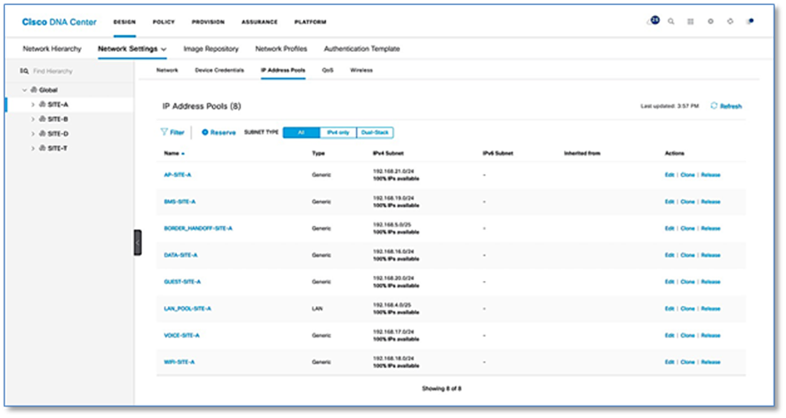Switch to Image Repository tab

click(211, 48)
